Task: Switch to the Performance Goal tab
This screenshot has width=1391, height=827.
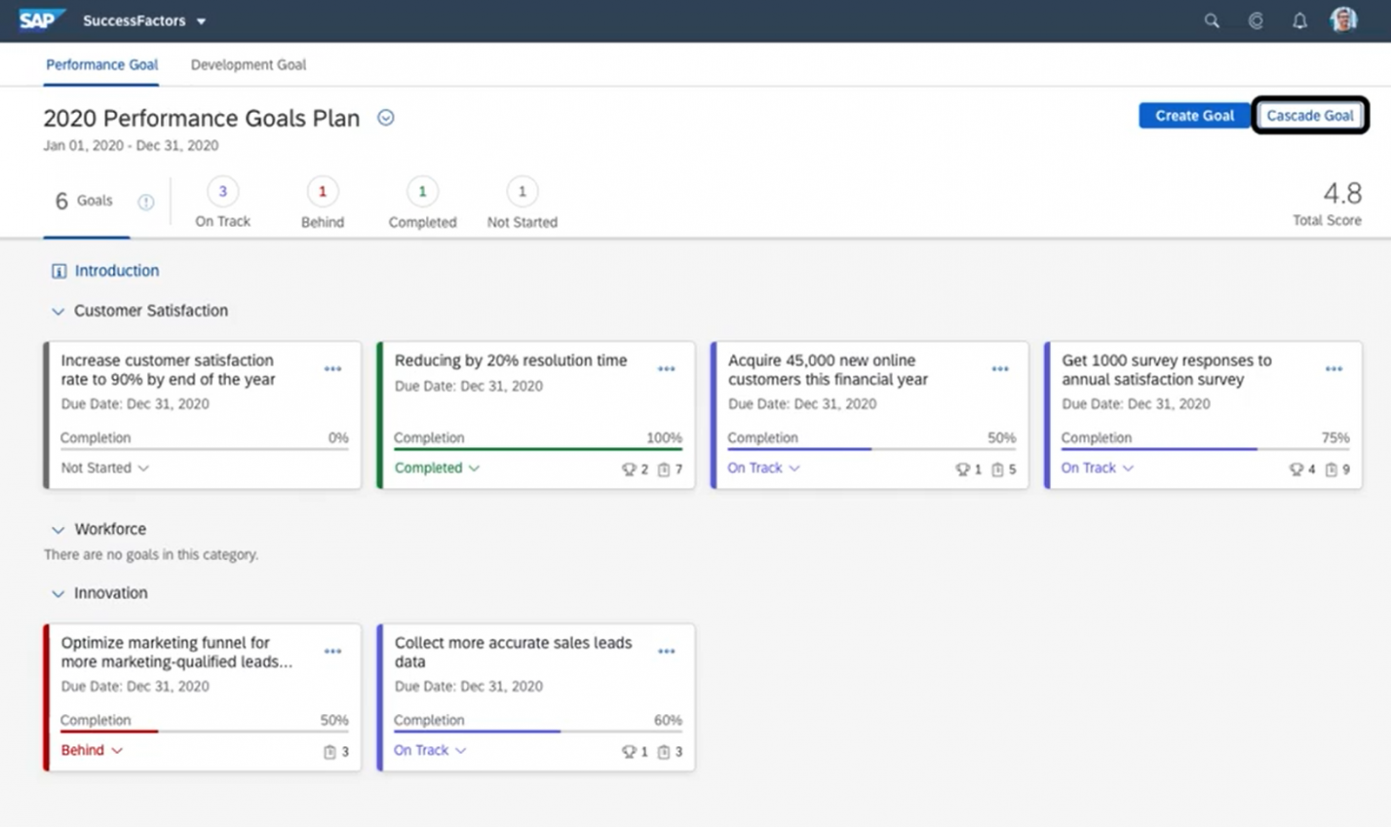Action: pyautogui.click(x=102, y=64)
